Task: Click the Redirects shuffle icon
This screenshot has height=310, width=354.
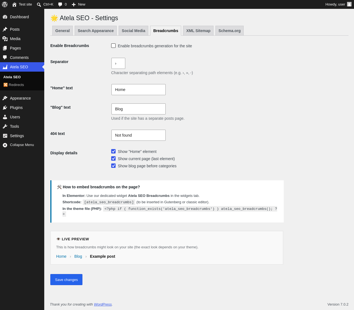Action: coord(6,85)
